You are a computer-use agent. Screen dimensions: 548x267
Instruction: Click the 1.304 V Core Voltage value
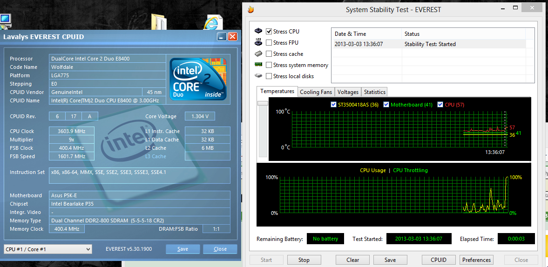click(200, 116)
